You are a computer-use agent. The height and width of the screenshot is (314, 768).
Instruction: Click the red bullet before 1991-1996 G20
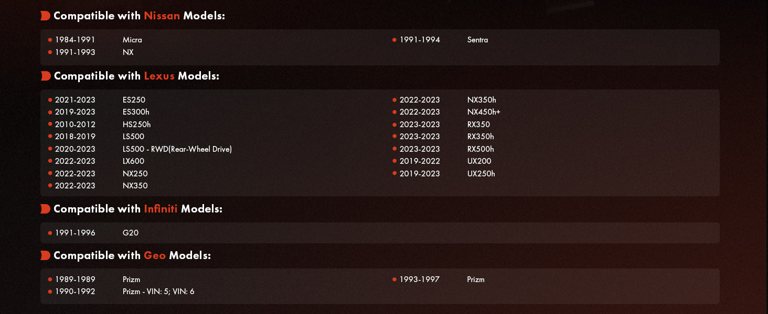[50, 233]
